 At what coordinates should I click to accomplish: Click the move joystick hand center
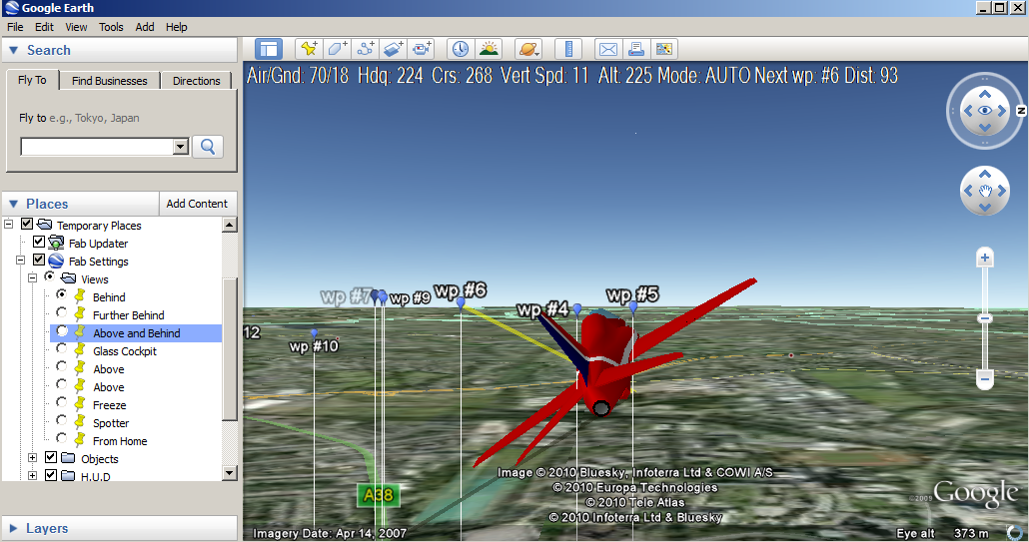pyautogui.click(x=984, y=191)
